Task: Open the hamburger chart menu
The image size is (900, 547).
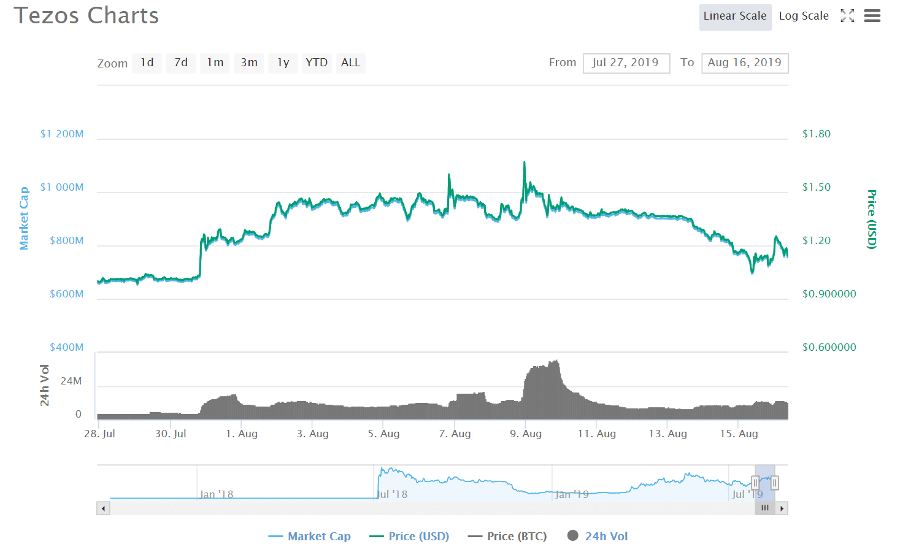Action: point(872,16)
